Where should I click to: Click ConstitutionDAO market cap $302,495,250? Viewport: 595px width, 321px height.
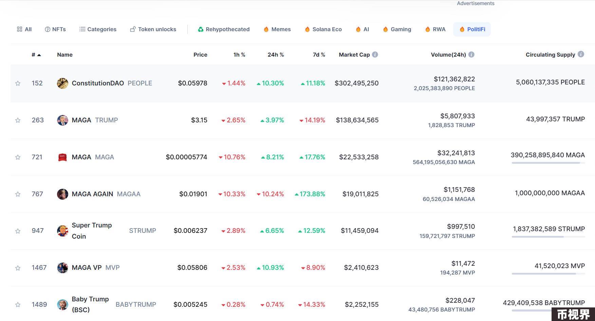point(356,83)
